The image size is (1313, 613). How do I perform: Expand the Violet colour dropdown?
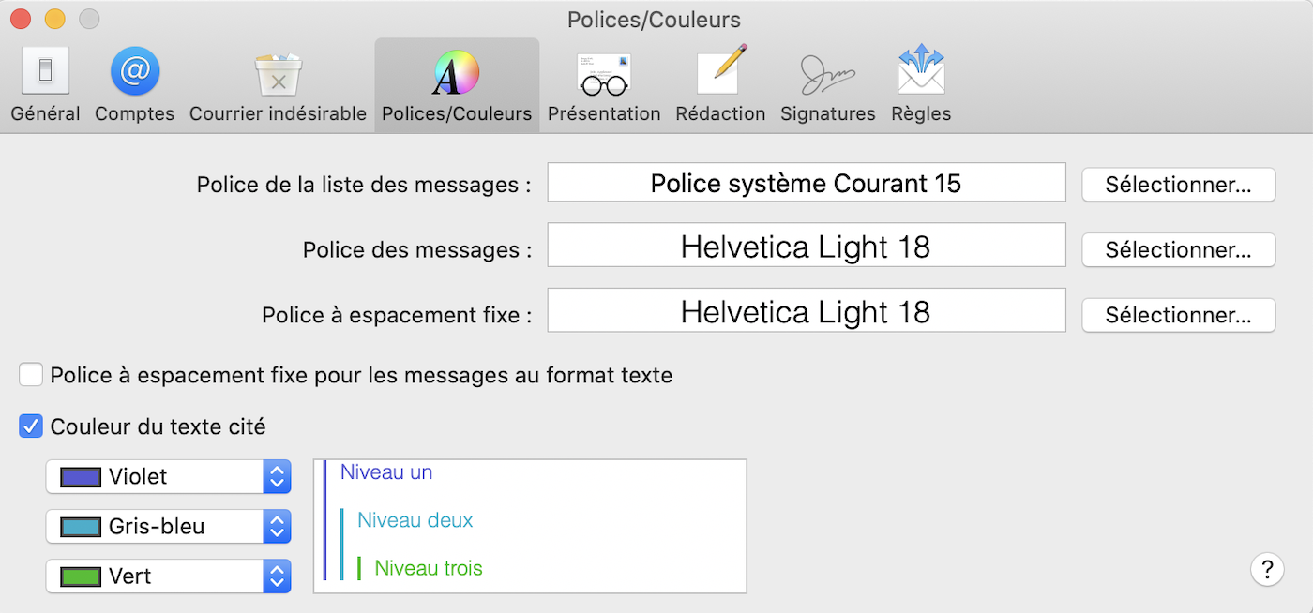point(276,476)
